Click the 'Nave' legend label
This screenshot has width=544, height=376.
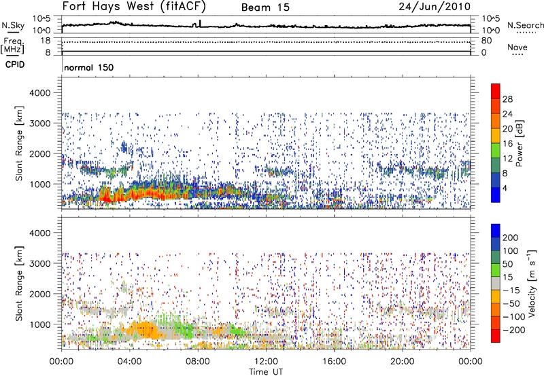click(x=517, y=47)
